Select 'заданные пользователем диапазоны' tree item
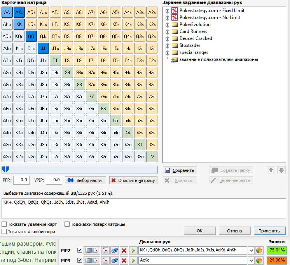 [x=218, y=59]
